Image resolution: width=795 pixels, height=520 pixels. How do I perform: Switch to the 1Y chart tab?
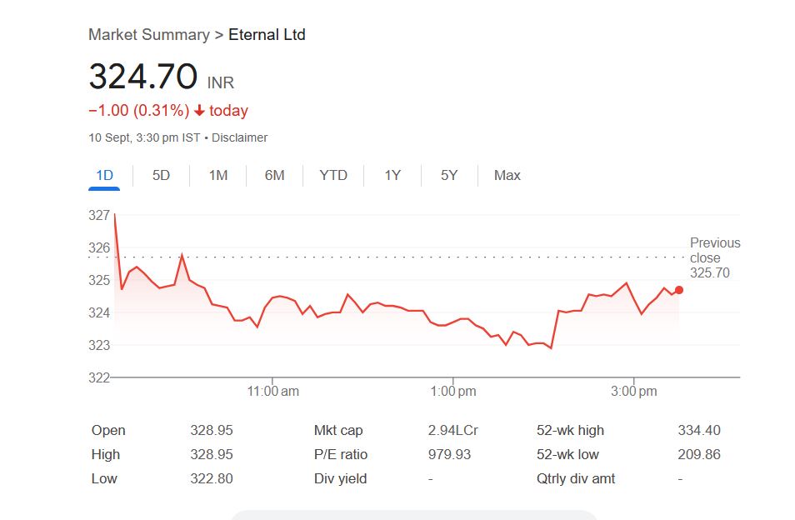coord(392,175)
